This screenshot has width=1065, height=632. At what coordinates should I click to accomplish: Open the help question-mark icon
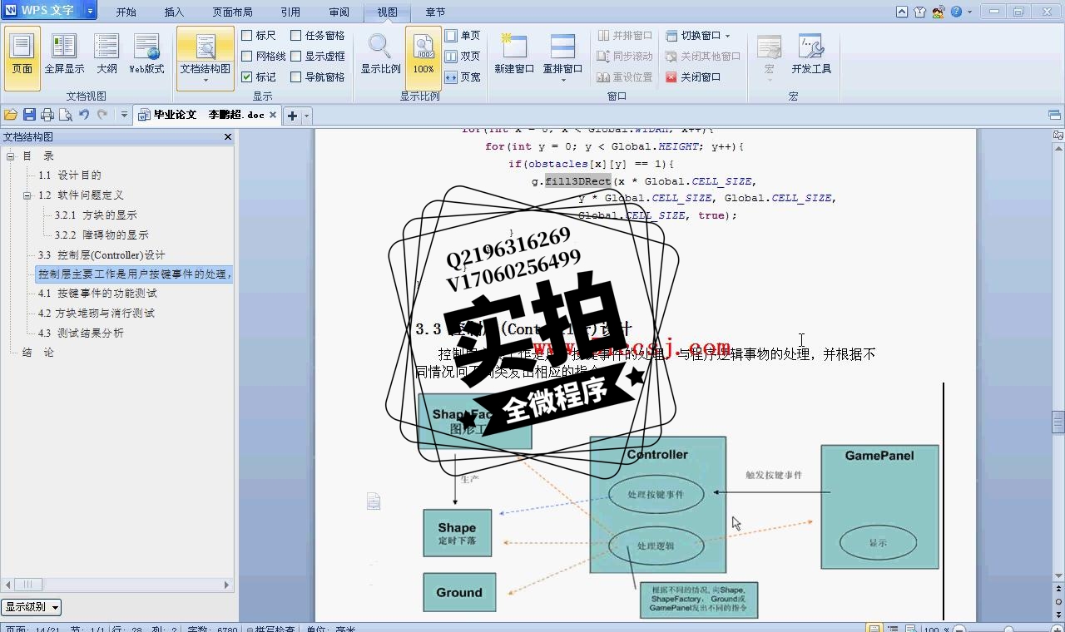(956, 12)
